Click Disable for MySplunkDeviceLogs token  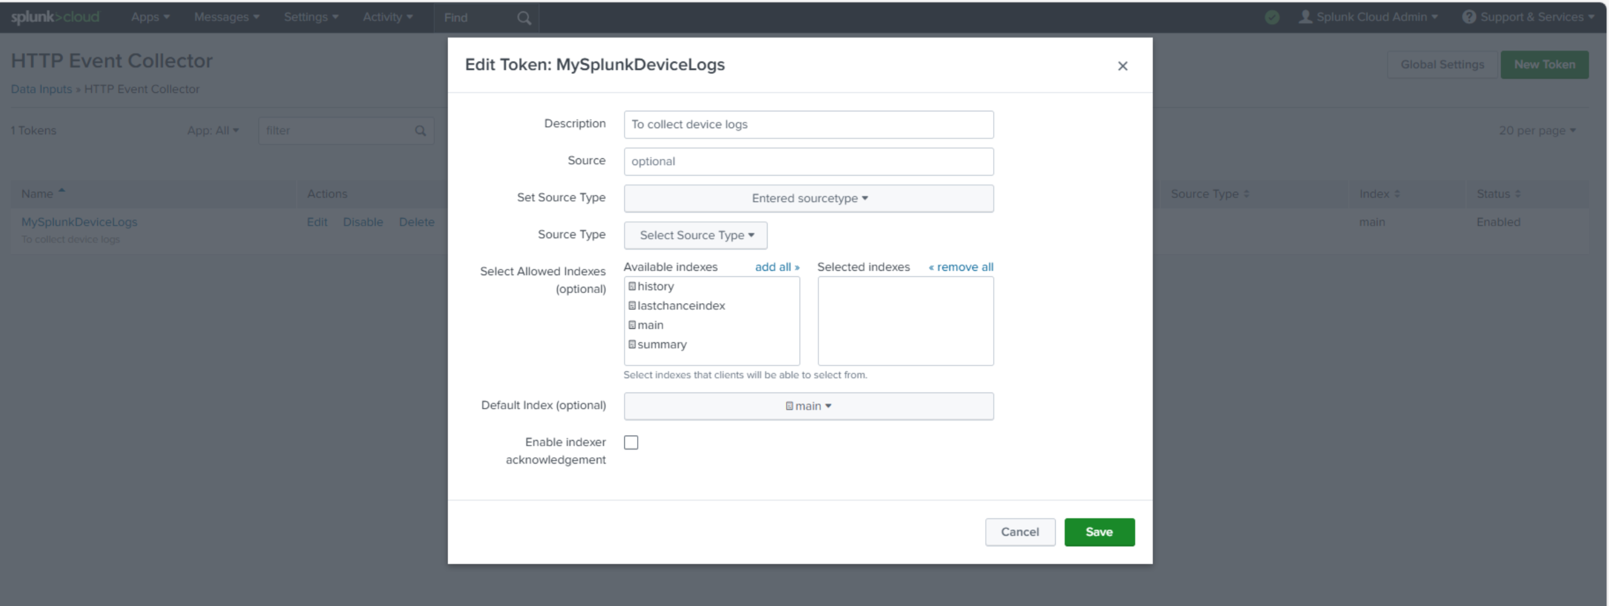pyautogui.click(x=363, y=222)
